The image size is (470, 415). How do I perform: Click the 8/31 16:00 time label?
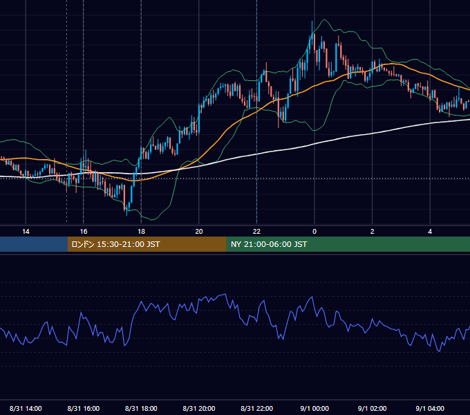click(84, 408)
